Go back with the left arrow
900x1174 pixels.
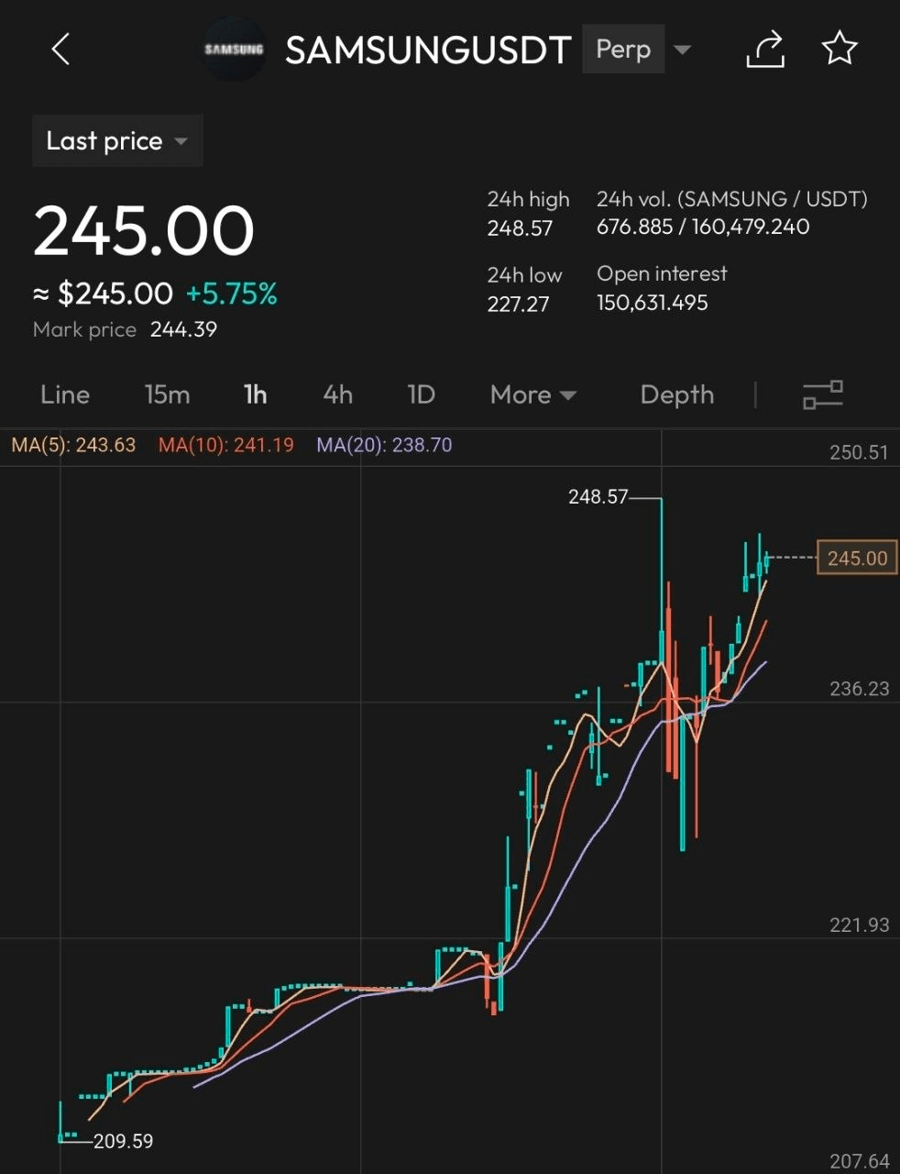pyautogui.click(x=60, y=50)
